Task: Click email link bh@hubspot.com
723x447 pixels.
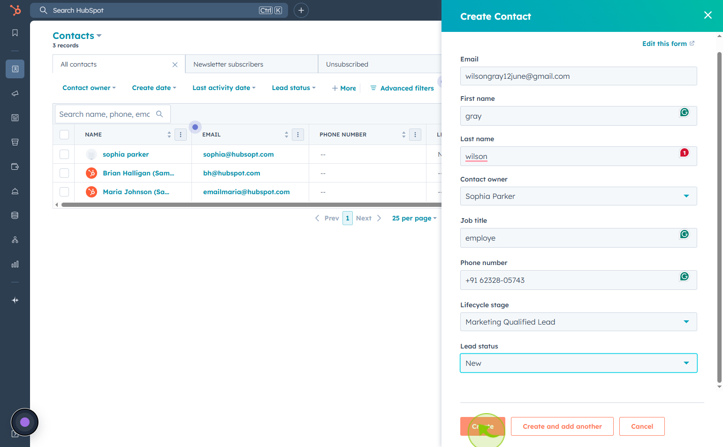Action: [x=232, y=173]
